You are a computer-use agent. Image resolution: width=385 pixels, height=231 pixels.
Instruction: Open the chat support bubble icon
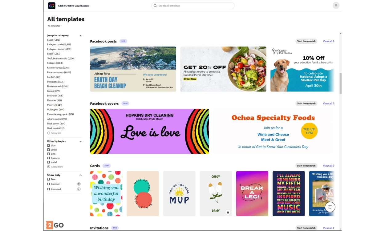click(x=330, y=207)
